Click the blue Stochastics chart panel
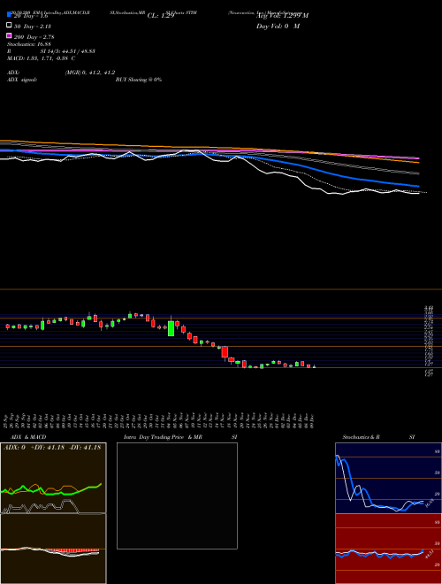Image resolution: width=442 pixels, height=584 pixels. (388, 478)
